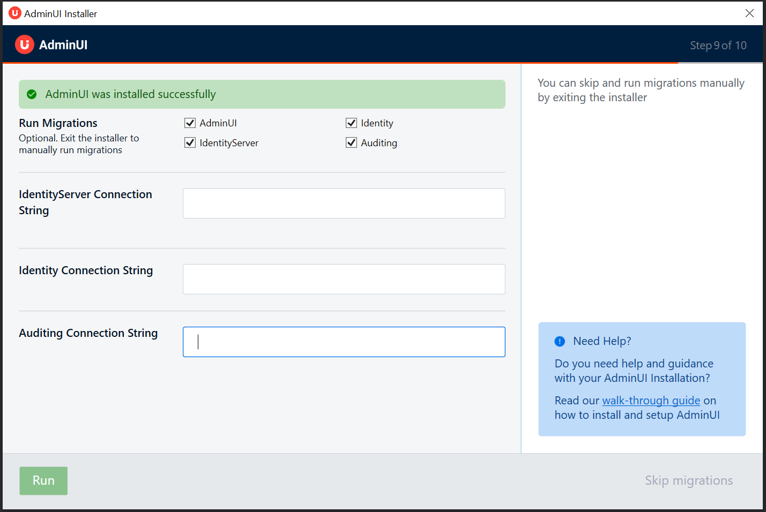This screenshot has height=512, width=766.
Task: Click the Need Help? heading text
Action: pyautogui.click(x=602, y=341)
